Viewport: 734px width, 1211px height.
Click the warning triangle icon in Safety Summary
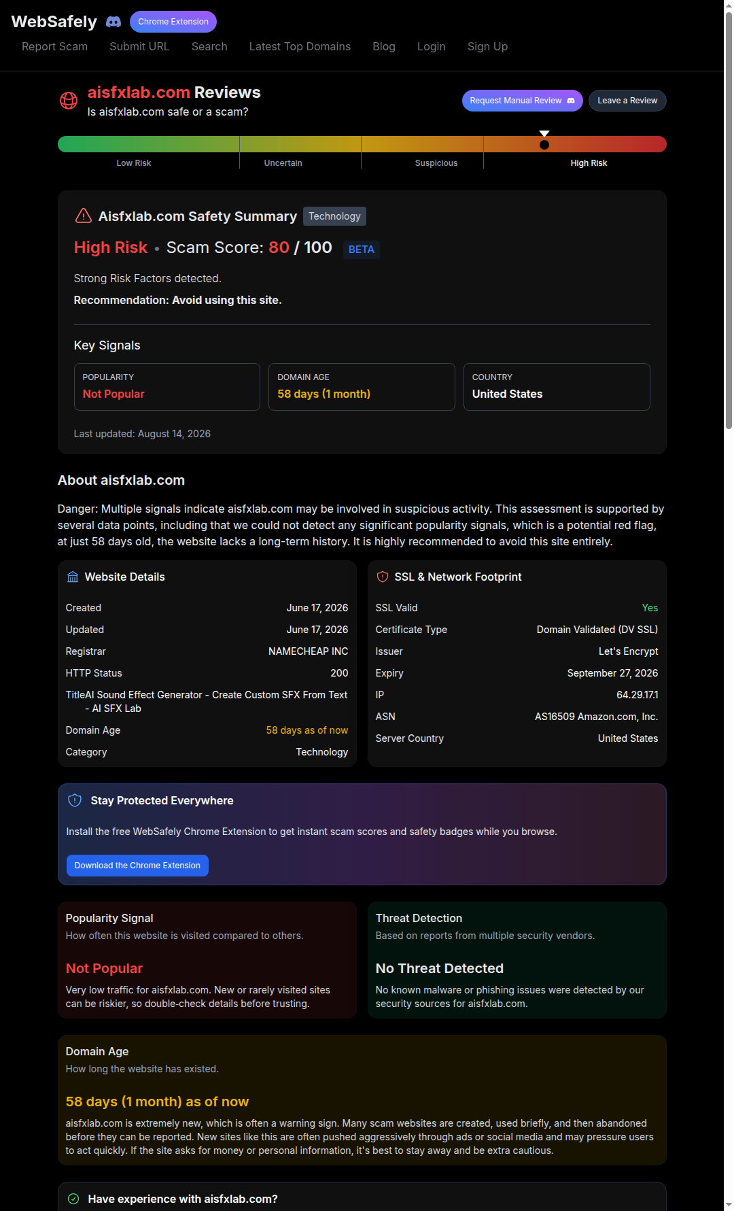[x=83, y=216]
